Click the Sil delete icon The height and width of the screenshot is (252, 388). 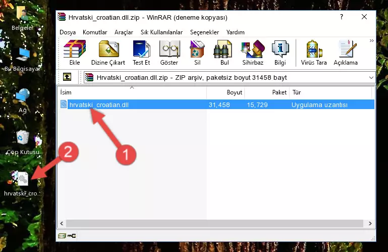[x=197, y=53]
